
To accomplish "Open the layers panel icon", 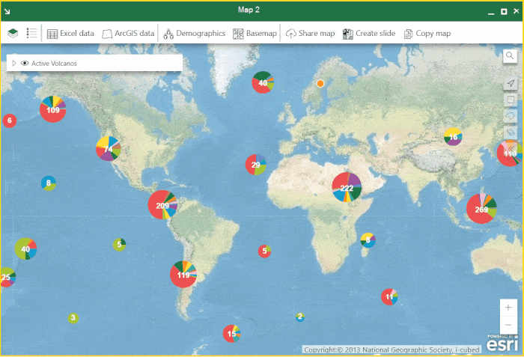I will (13, 33).
